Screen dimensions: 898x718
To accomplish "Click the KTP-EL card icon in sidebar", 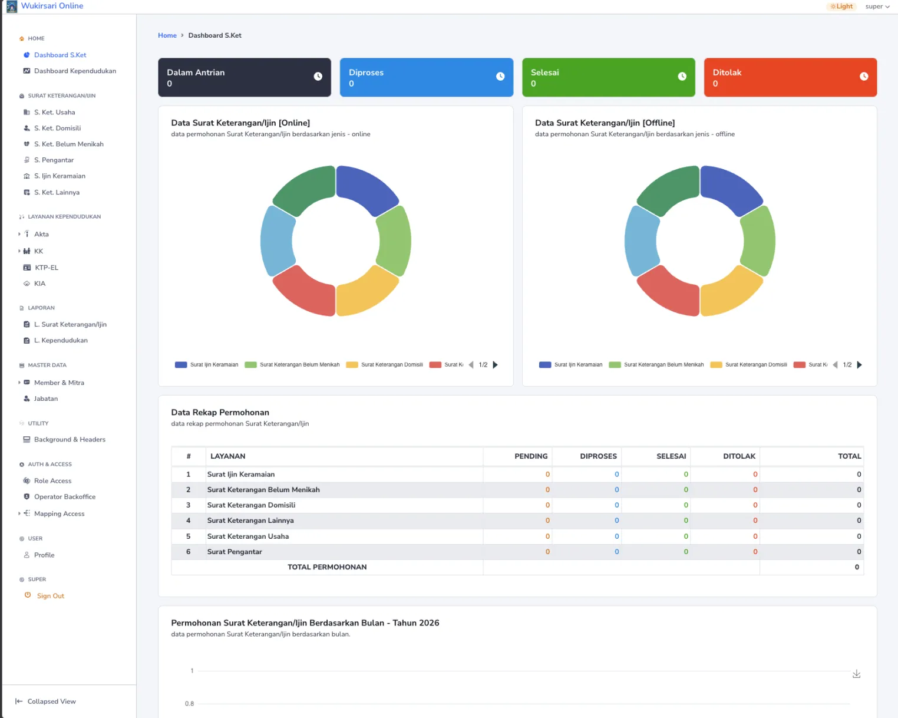I will 27,268.
